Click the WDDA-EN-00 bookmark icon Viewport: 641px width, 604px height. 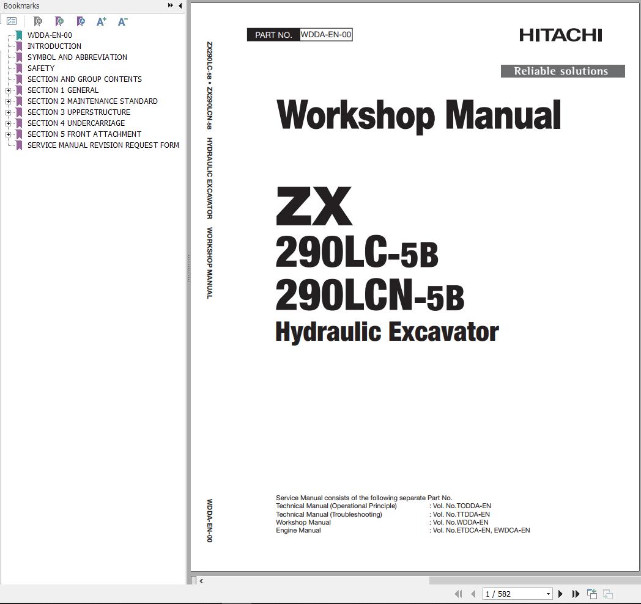tap(19, 35)
